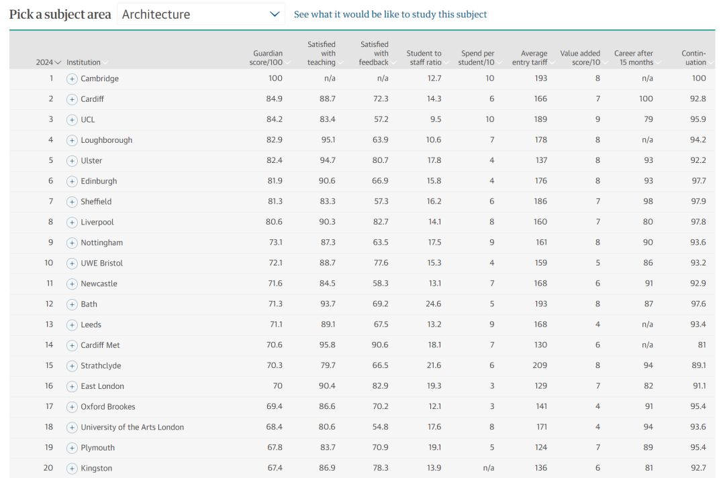725x478 pixels.
Task: Expand the Newcastle row plus icon
Action: pos(72,284)
